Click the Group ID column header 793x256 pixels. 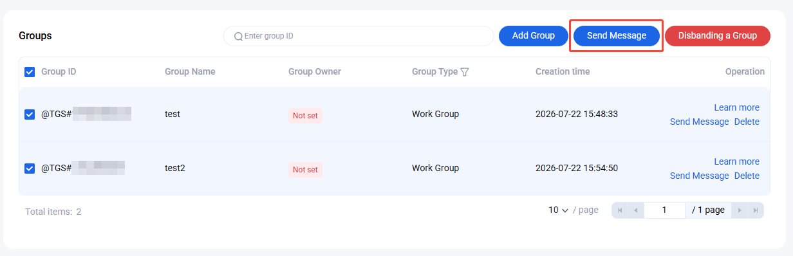(59, 71)
